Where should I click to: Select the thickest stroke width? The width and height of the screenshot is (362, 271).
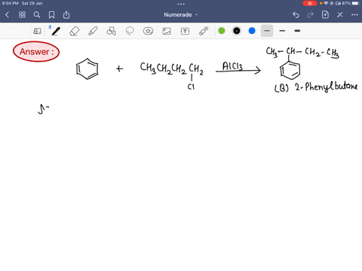297,31
